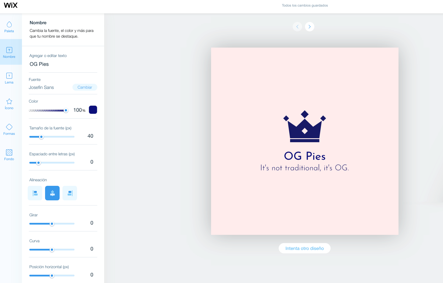
Task: Click Todos los cambios guardados status
Action: click(305, 5)
